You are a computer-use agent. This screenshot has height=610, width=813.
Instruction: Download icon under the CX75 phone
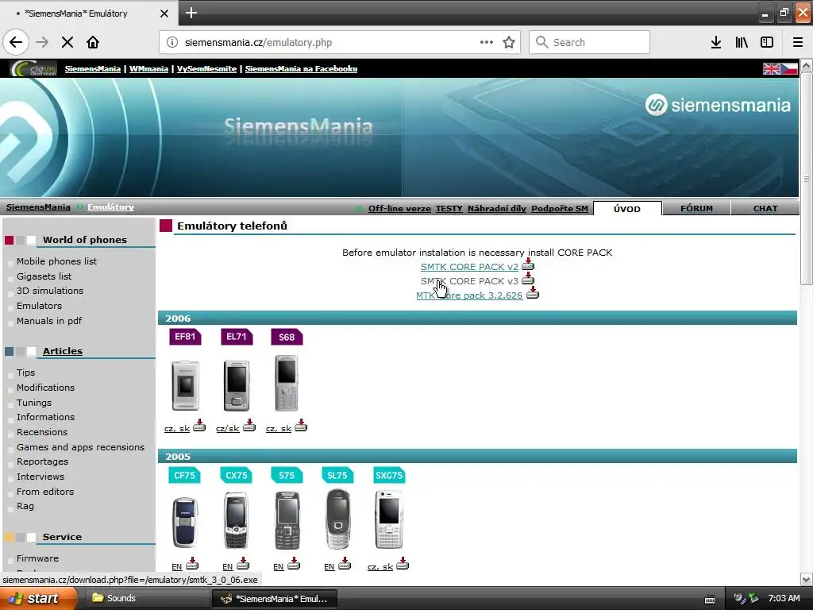243,564
